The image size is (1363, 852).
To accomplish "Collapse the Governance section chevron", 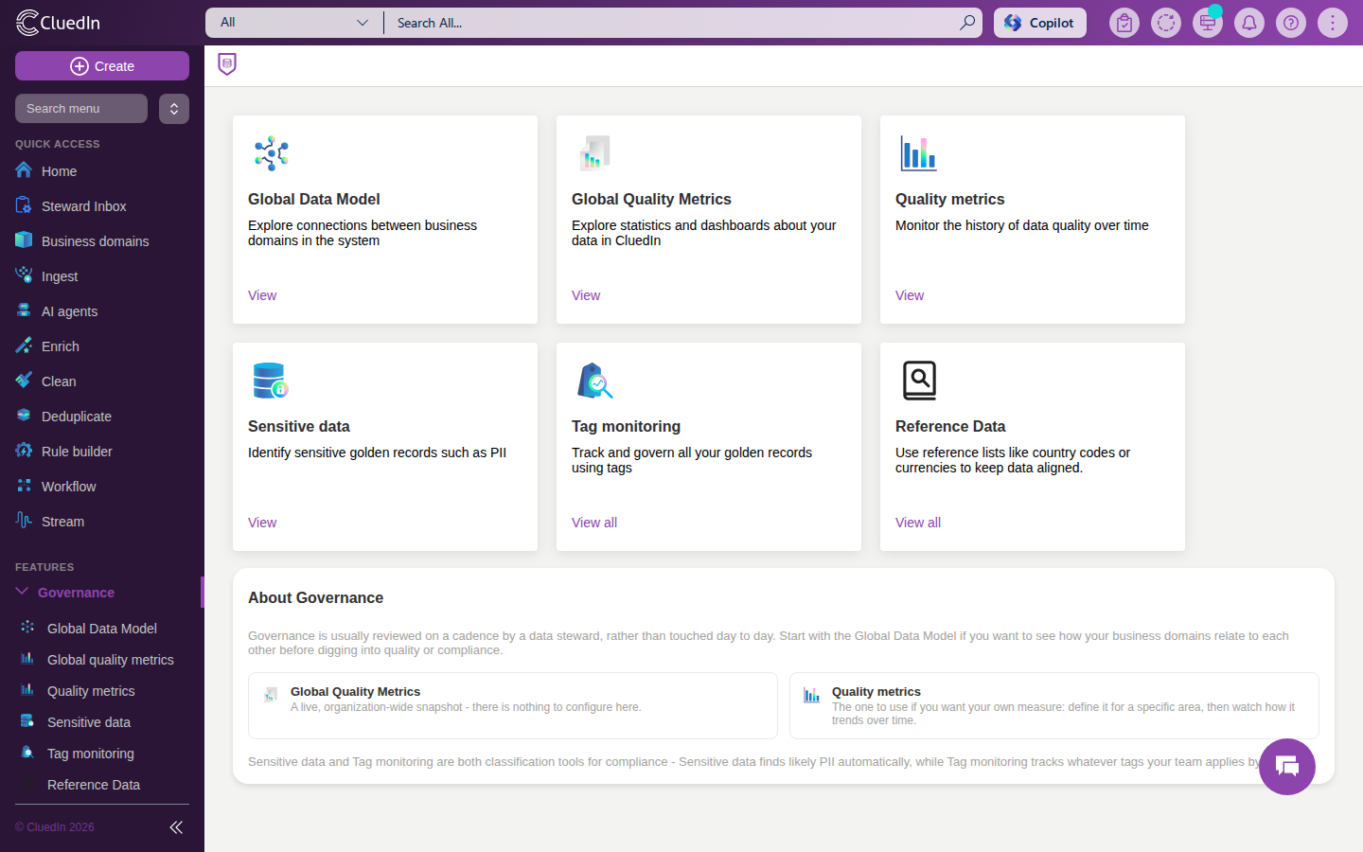I will coord(22,592).
